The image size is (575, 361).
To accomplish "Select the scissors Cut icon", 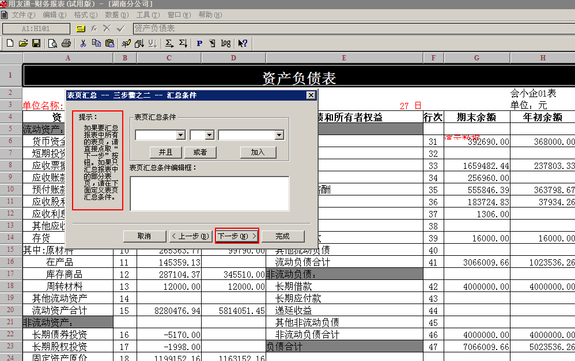I will [x=83, y=43].
